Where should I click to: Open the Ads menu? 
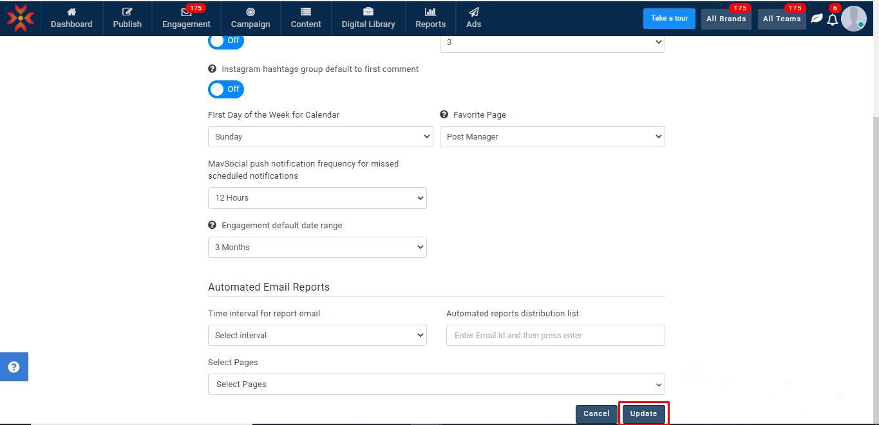(473, 18)
